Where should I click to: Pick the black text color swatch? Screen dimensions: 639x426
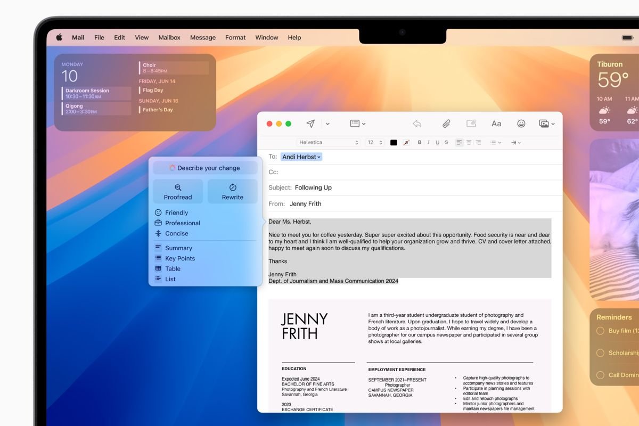click(x=394, y=143)
